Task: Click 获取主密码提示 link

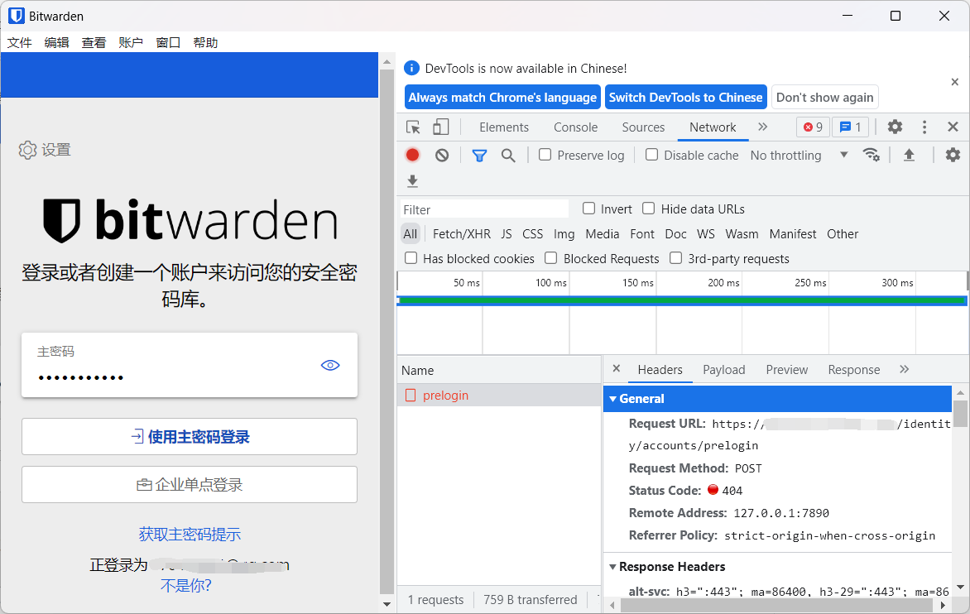Action: 190,535
